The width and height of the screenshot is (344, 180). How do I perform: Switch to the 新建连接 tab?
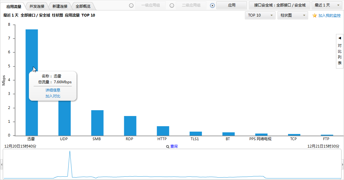(x=60, y=6)
